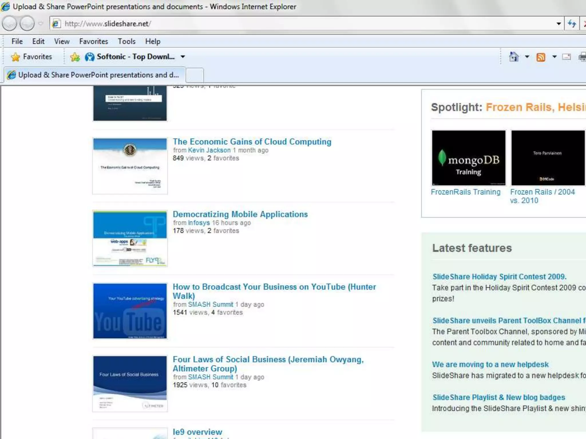Open the Edit menu
This screenshot has width=586, height=439.
coord(38,41)
